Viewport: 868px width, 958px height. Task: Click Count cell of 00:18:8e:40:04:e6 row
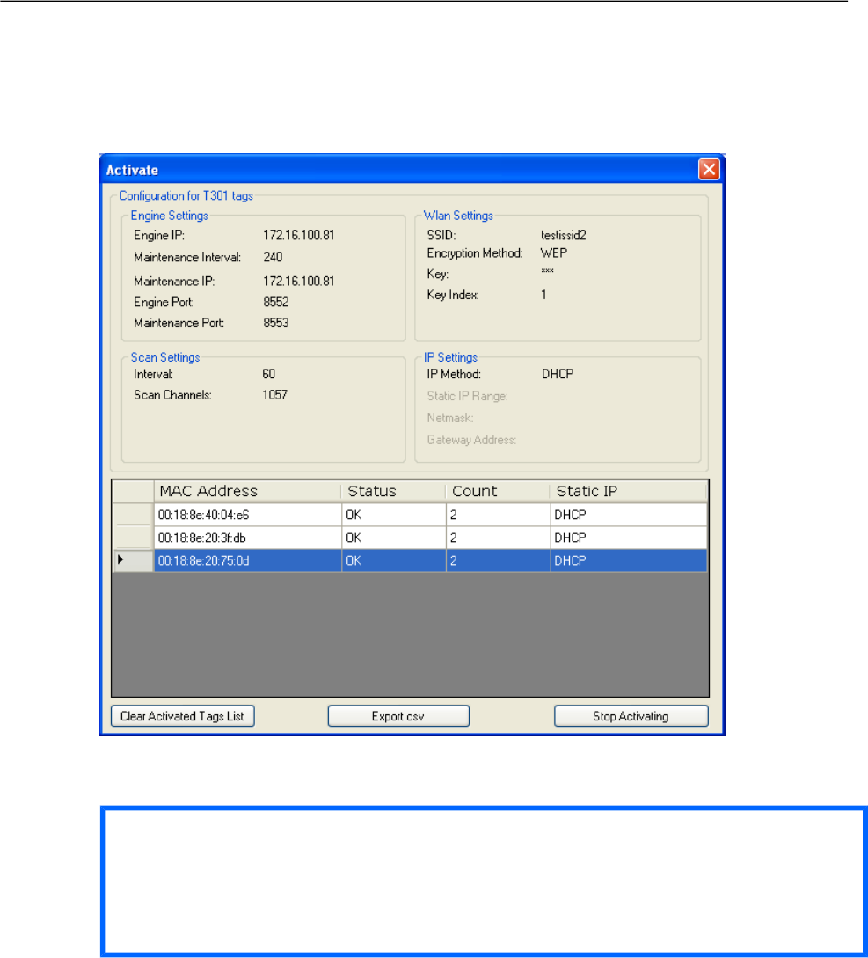click(x=498, y=515)
